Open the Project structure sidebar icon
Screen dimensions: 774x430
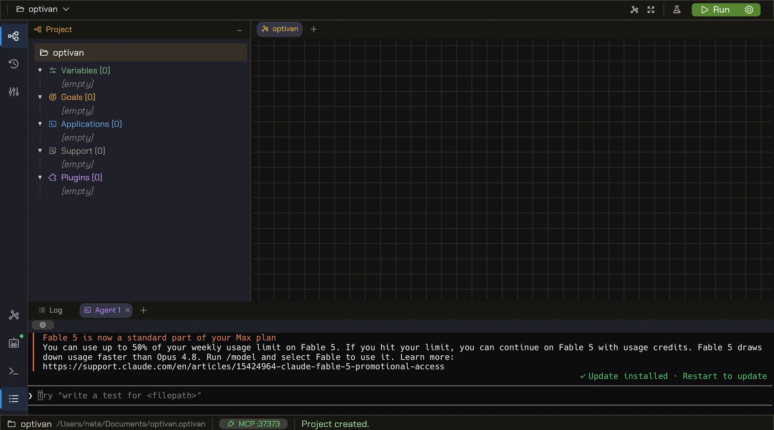tap(13, 36)
